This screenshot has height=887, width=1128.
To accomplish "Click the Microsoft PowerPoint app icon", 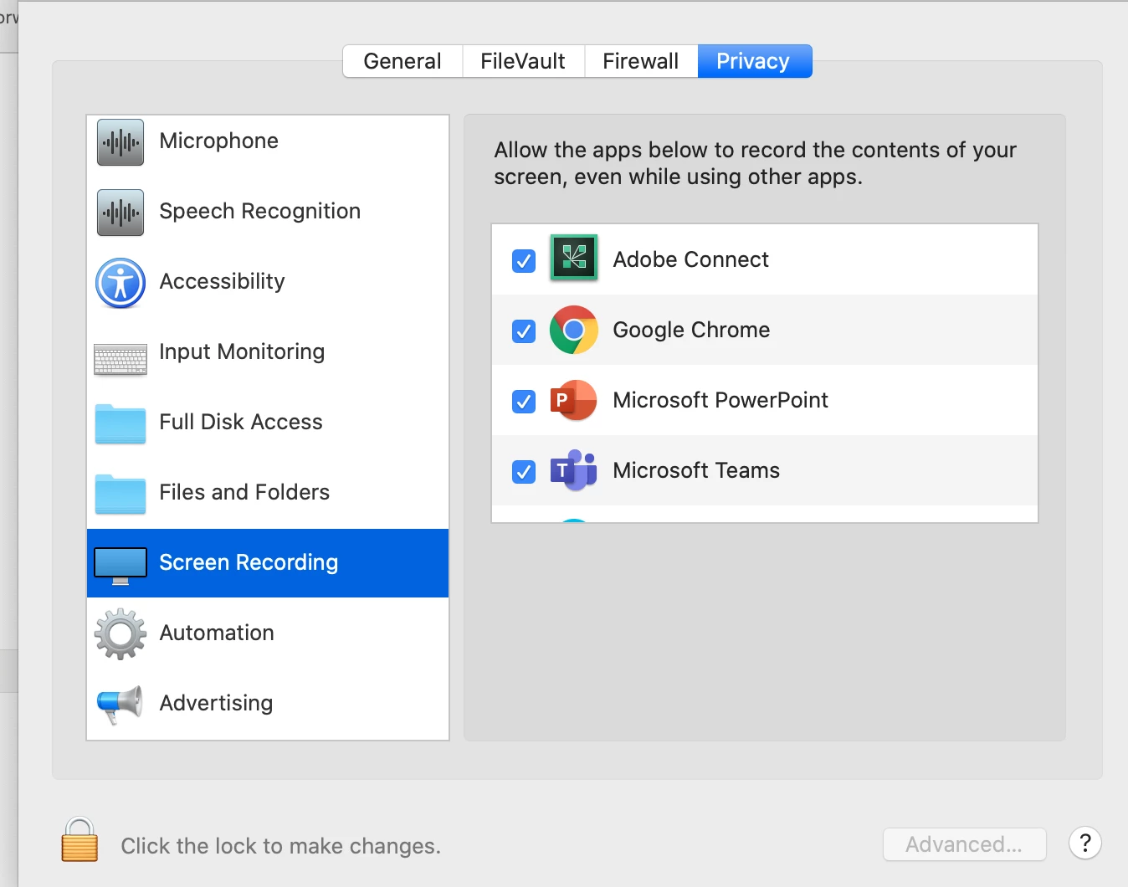I will click(x=573, y=400).
